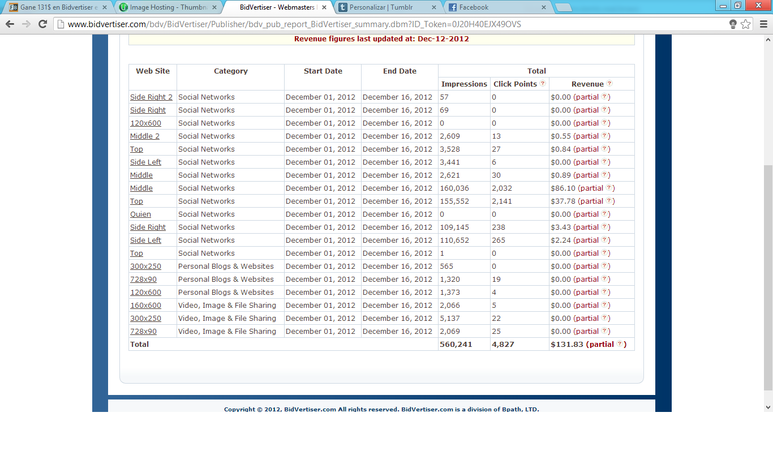
Task: Click partial help icon in $2.24 row
Action: pyautogui.click(x=604, y=240)
